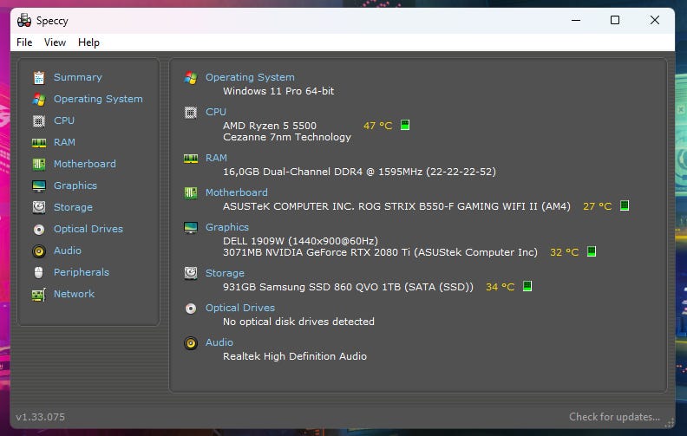Image resolution: width=687 pixels, height=436 pixels.
Task: Open the View menu
Action: tap(55, 42)
